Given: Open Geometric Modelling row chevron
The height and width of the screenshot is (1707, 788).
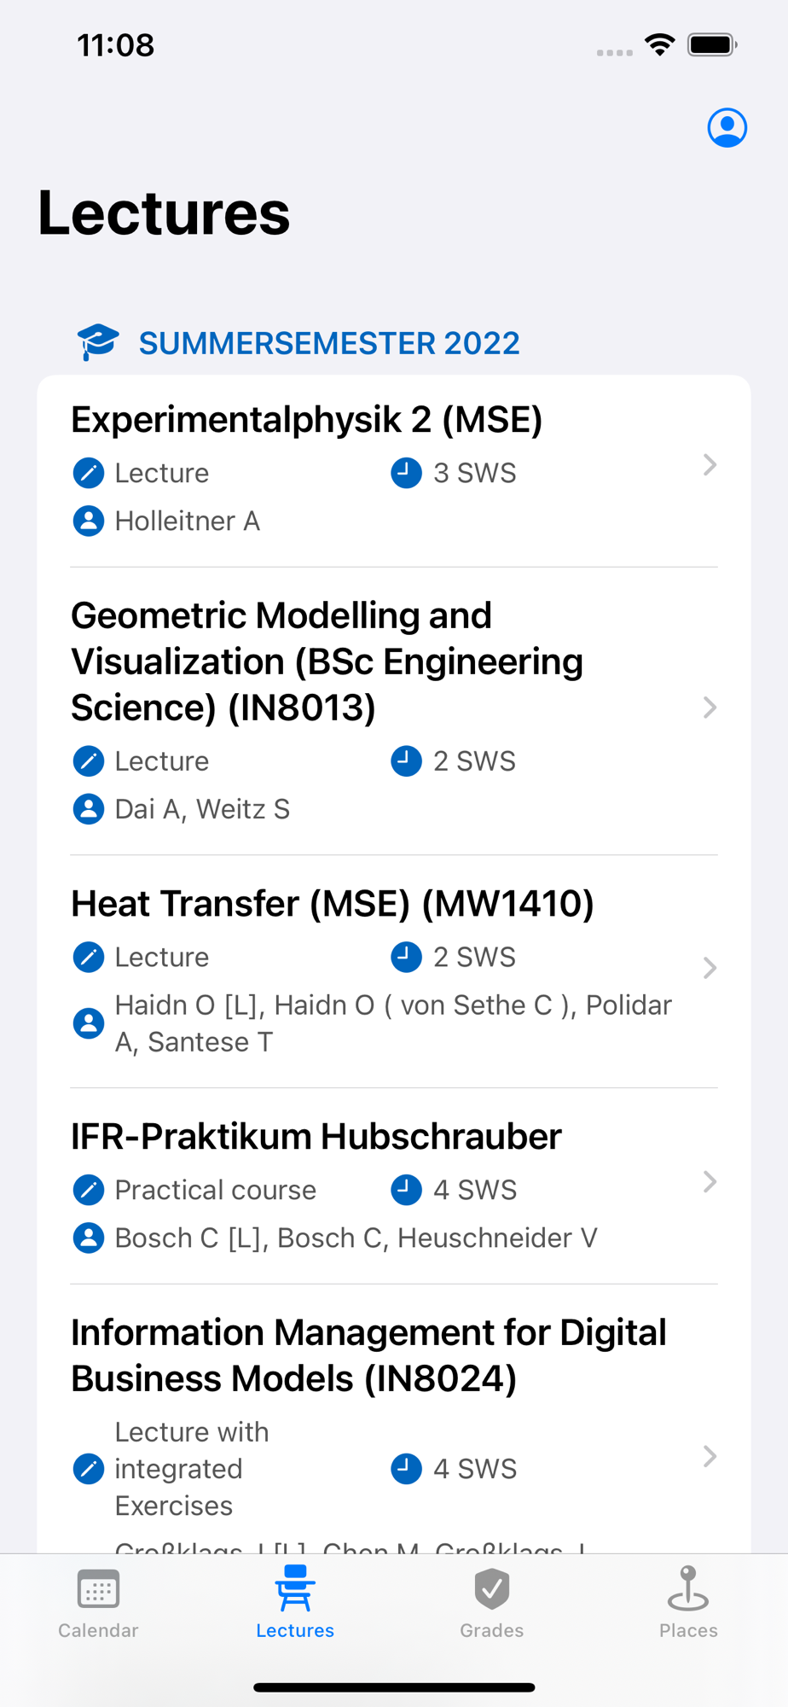Looking at the screenshot, I should [710, 708].
